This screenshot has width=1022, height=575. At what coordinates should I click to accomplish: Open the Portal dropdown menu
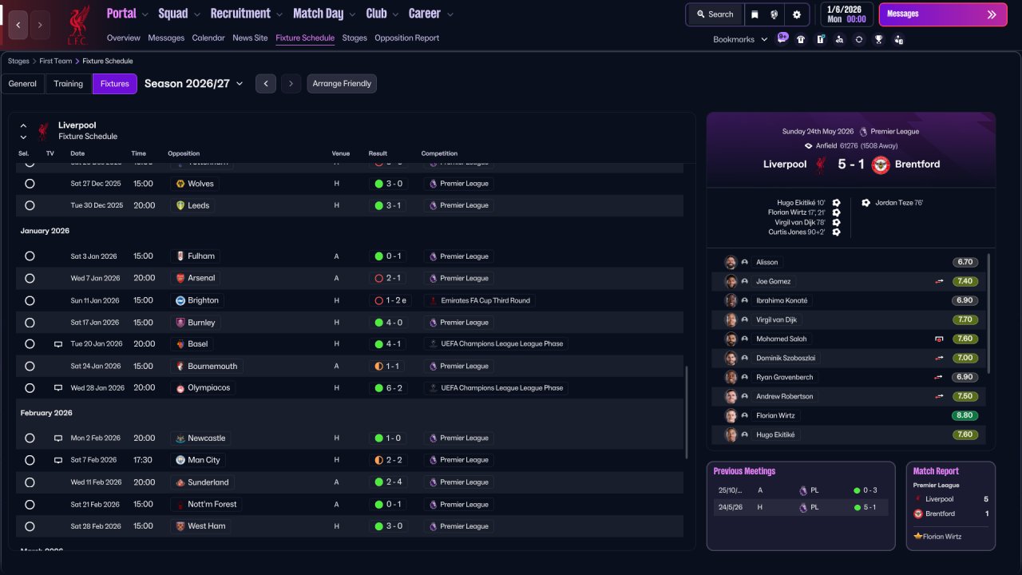click(128, 14)
